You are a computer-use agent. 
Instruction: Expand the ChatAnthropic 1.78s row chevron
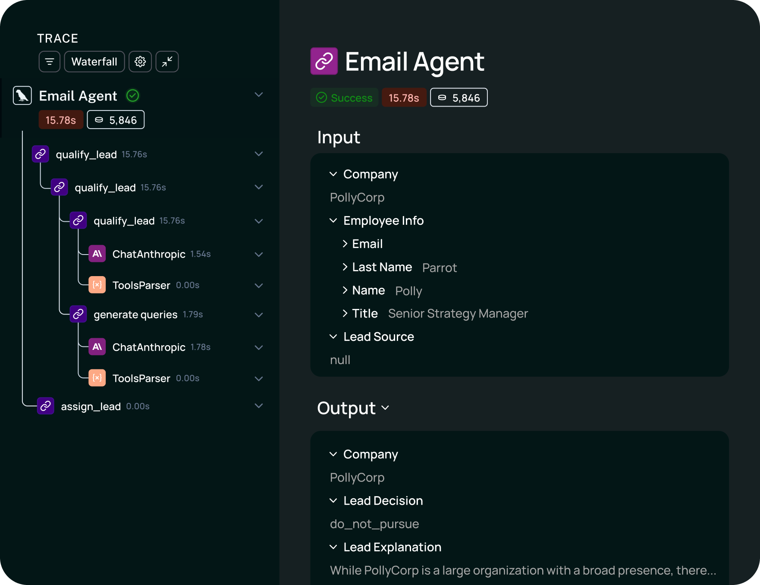[258, 347]
